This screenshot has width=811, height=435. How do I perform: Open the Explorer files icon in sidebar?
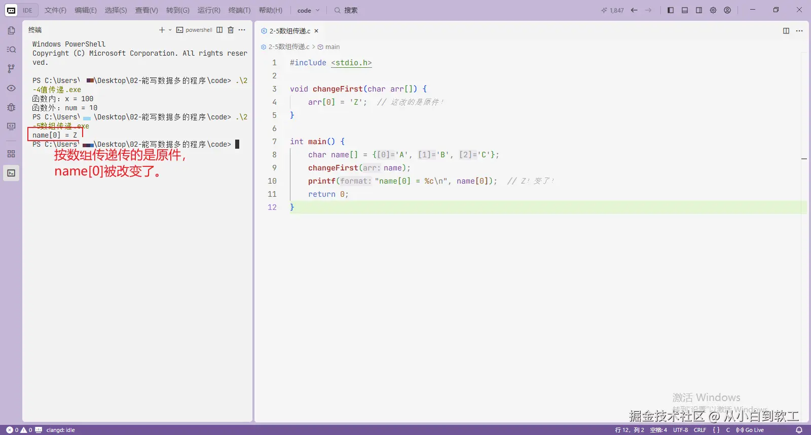pyautogui.click(x=11, y=30)
